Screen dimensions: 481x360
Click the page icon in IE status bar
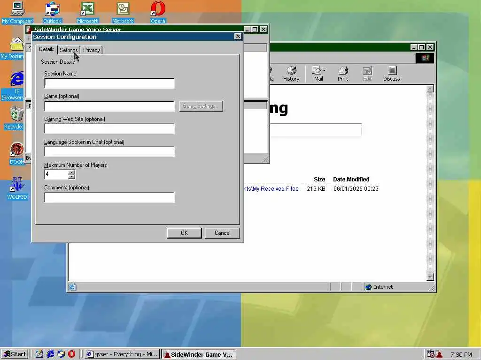click(x=72, y=287)
